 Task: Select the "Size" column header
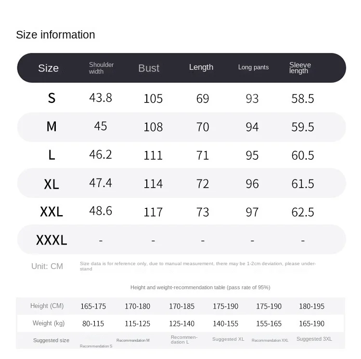point(48,68)
